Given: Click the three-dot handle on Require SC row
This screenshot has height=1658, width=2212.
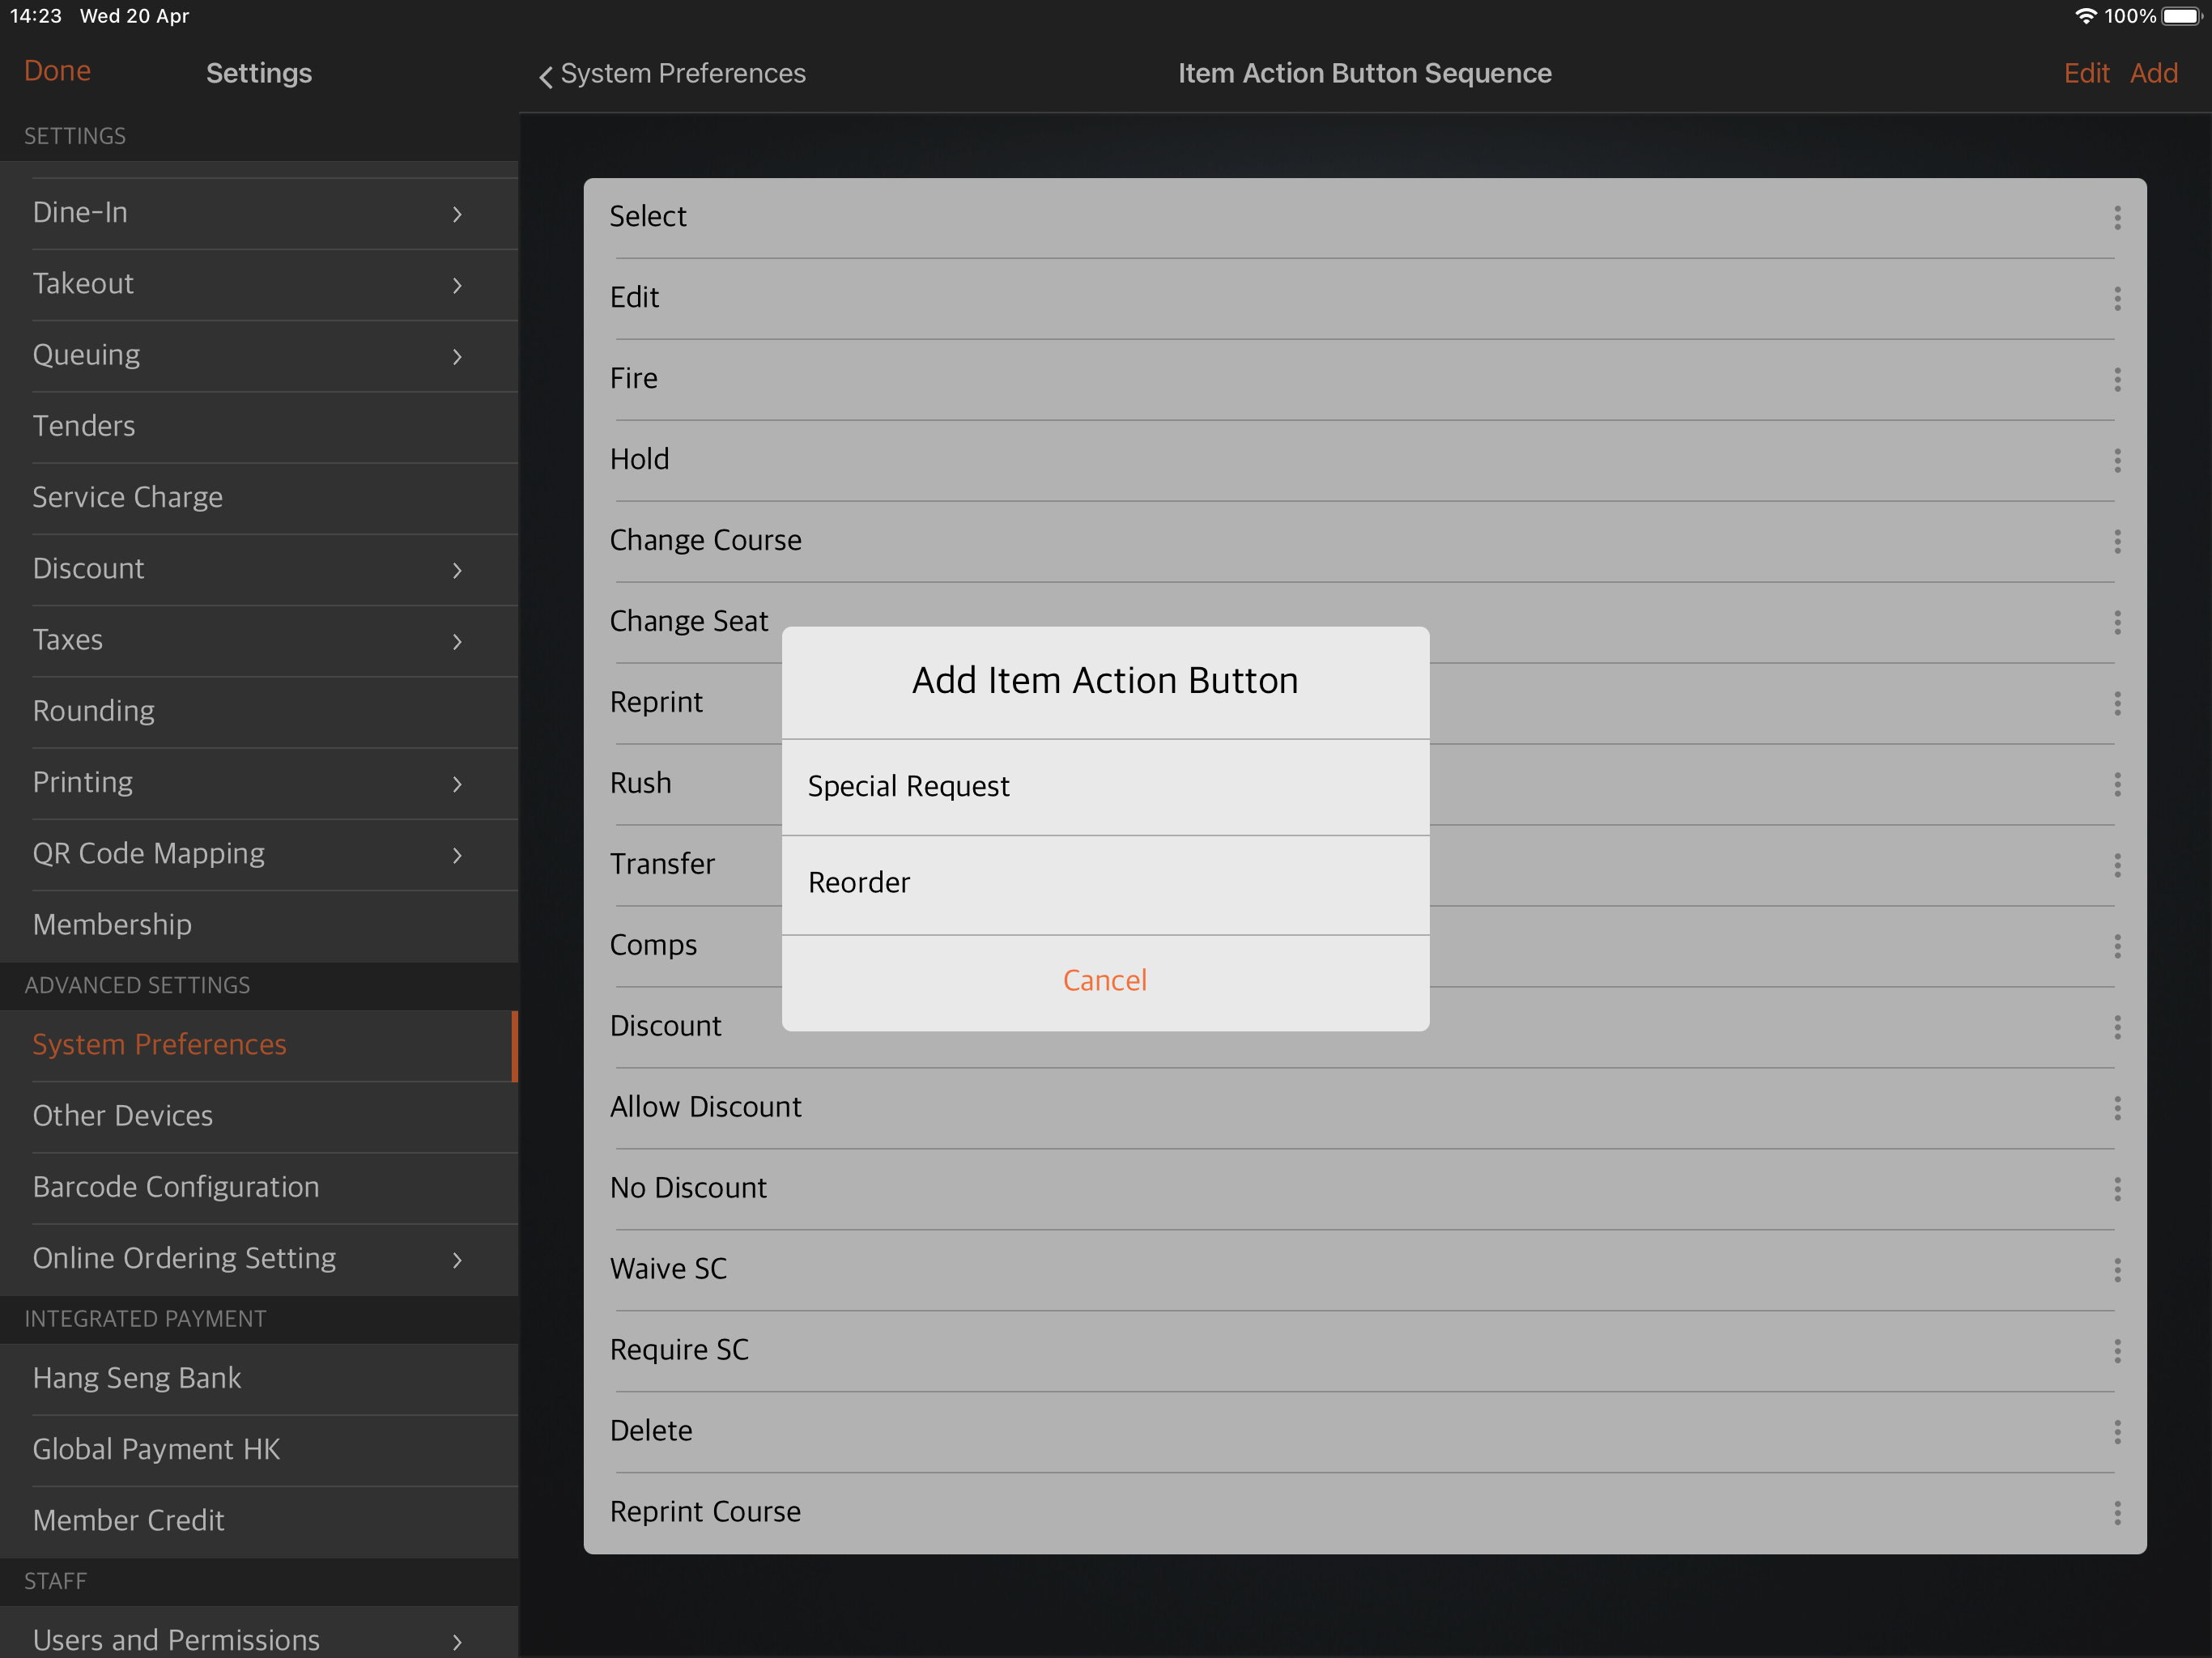Looking at the screenshot, I should click(x=2117, y=1351).
